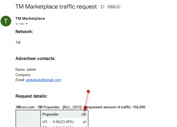The width and height of the screenshot is (177, 127).
Task: Click the US 4.5K(23.40%) table row
Action: tap(58, 122)
